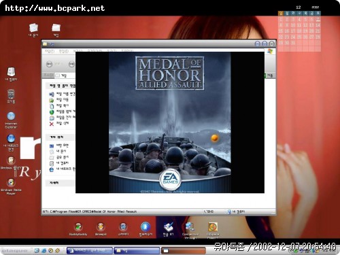Go to My Documents in Other Places
The height and width of the screenshot is (255, 340).
(x=58, y=152)
